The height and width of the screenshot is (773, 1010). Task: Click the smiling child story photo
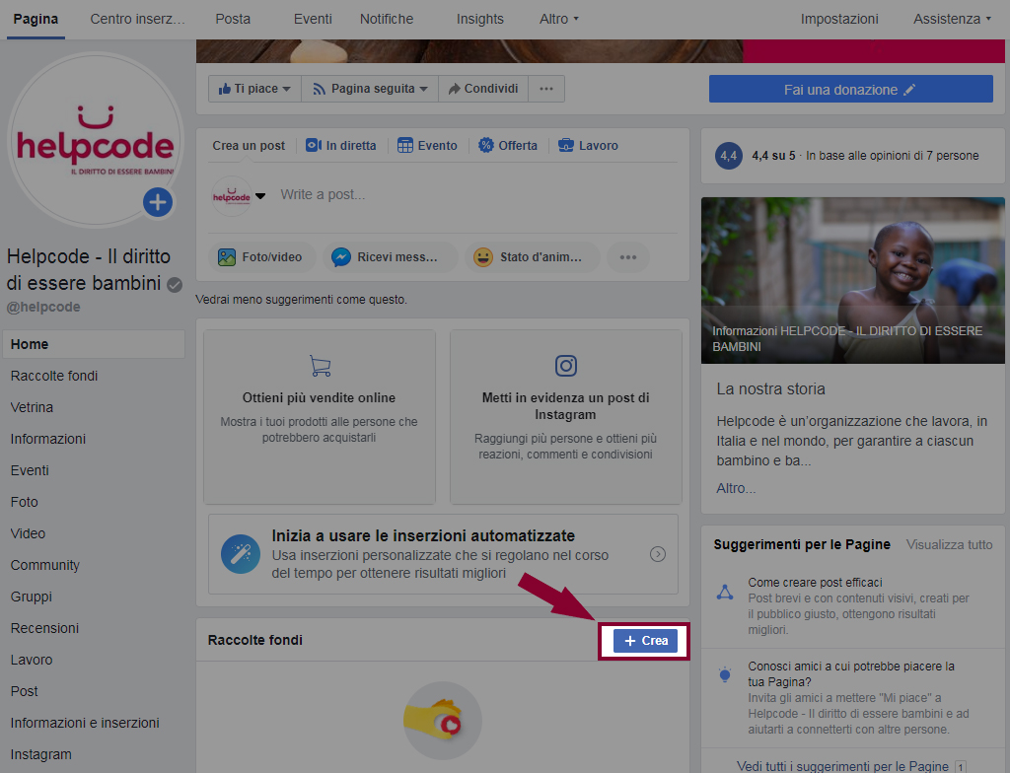pyautogui.click(x=853, y=280)
